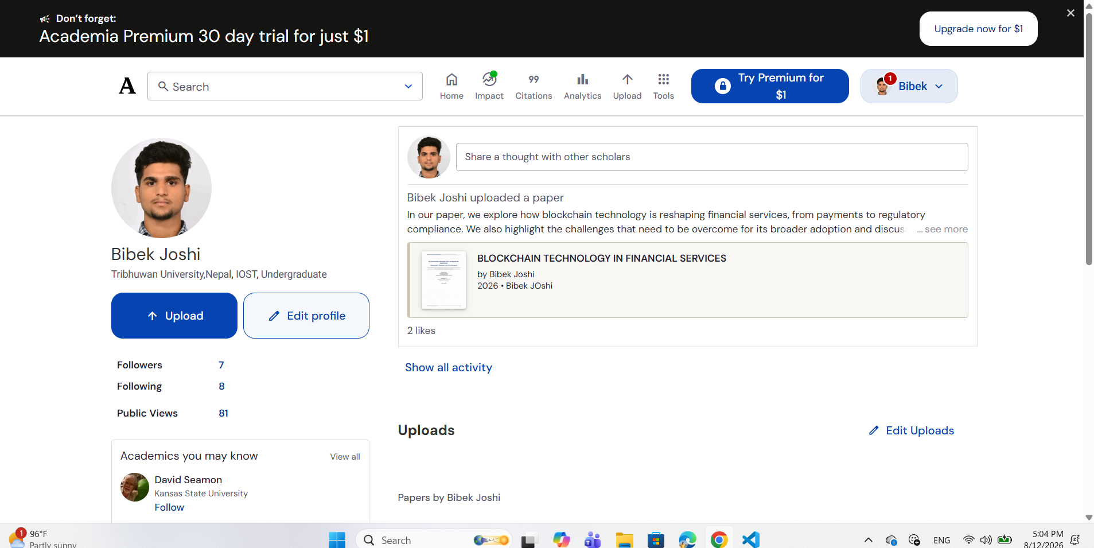Click the volume speaker icon in the tray
This screenshot has width=1094, height=548.
986,540
